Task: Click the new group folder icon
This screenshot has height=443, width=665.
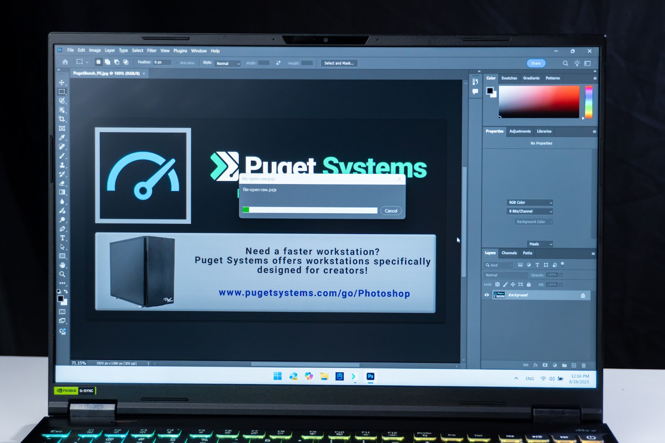Action: pos(564,365)
